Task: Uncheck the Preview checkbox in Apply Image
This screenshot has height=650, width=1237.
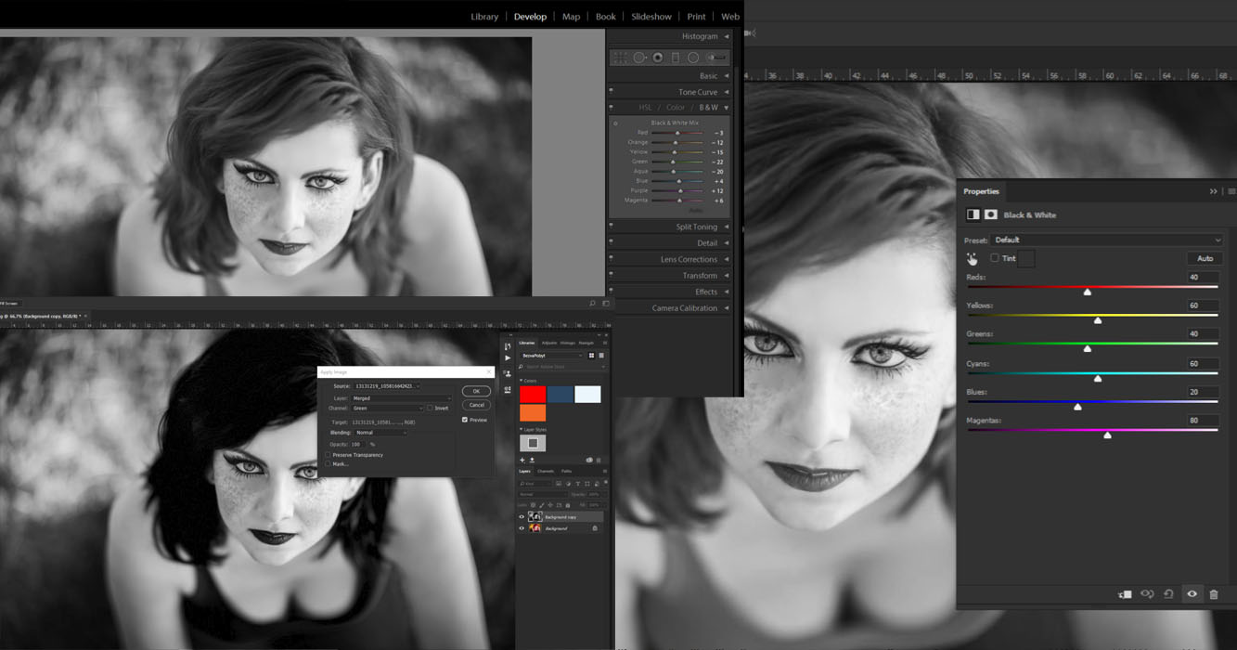Action: (465, 420)
